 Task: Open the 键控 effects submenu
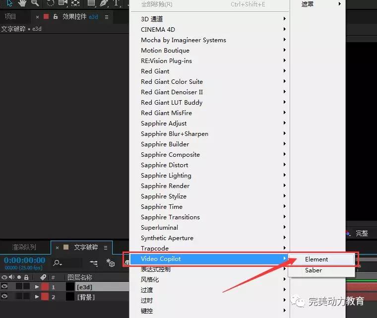coord(209,311)
